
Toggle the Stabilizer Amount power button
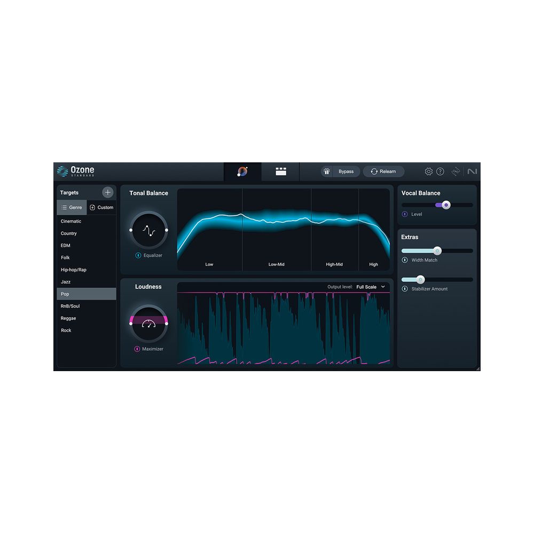pos(404,289)
